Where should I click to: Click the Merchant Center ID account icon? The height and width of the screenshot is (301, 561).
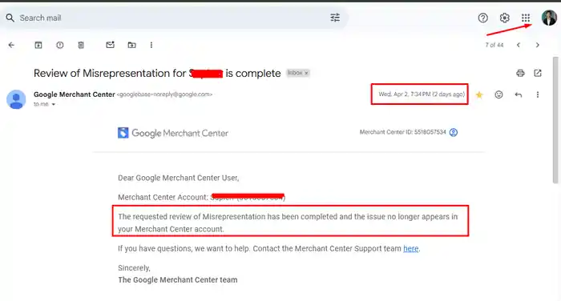(x=454, y=132)
